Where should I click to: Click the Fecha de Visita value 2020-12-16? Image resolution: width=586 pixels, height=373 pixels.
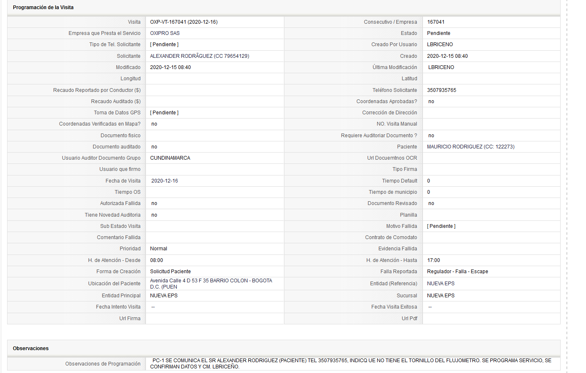[x=165, y=181]
